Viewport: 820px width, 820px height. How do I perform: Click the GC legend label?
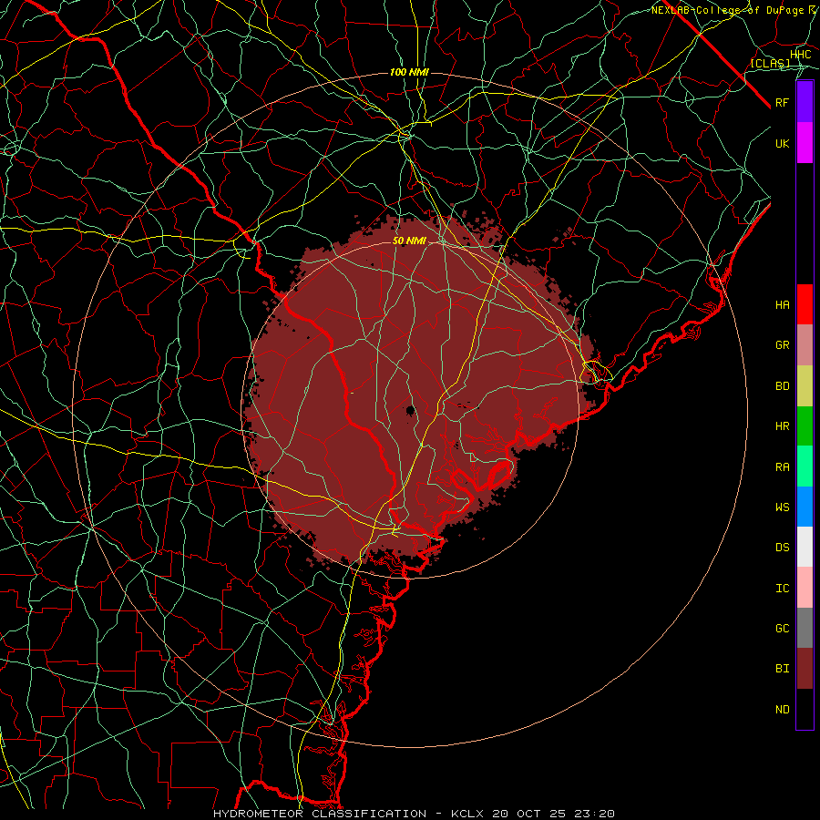click(782, 629)
